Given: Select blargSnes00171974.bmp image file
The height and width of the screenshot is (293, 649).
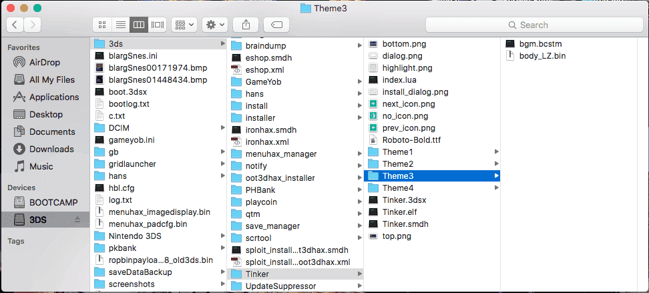Looking at the screenshot, I should click(x=158, y=67).
